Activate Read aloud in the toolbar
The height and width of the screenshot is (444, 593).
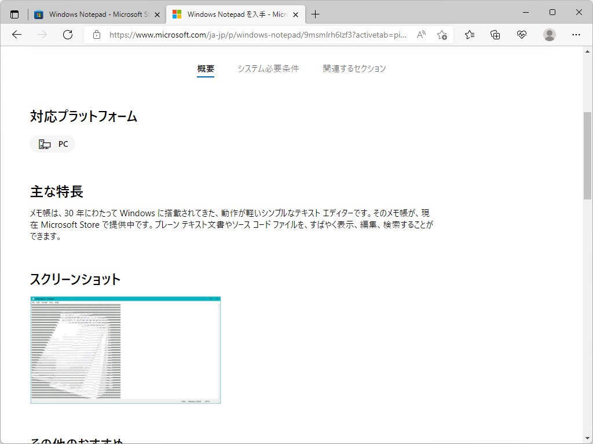tap(421, 35)
